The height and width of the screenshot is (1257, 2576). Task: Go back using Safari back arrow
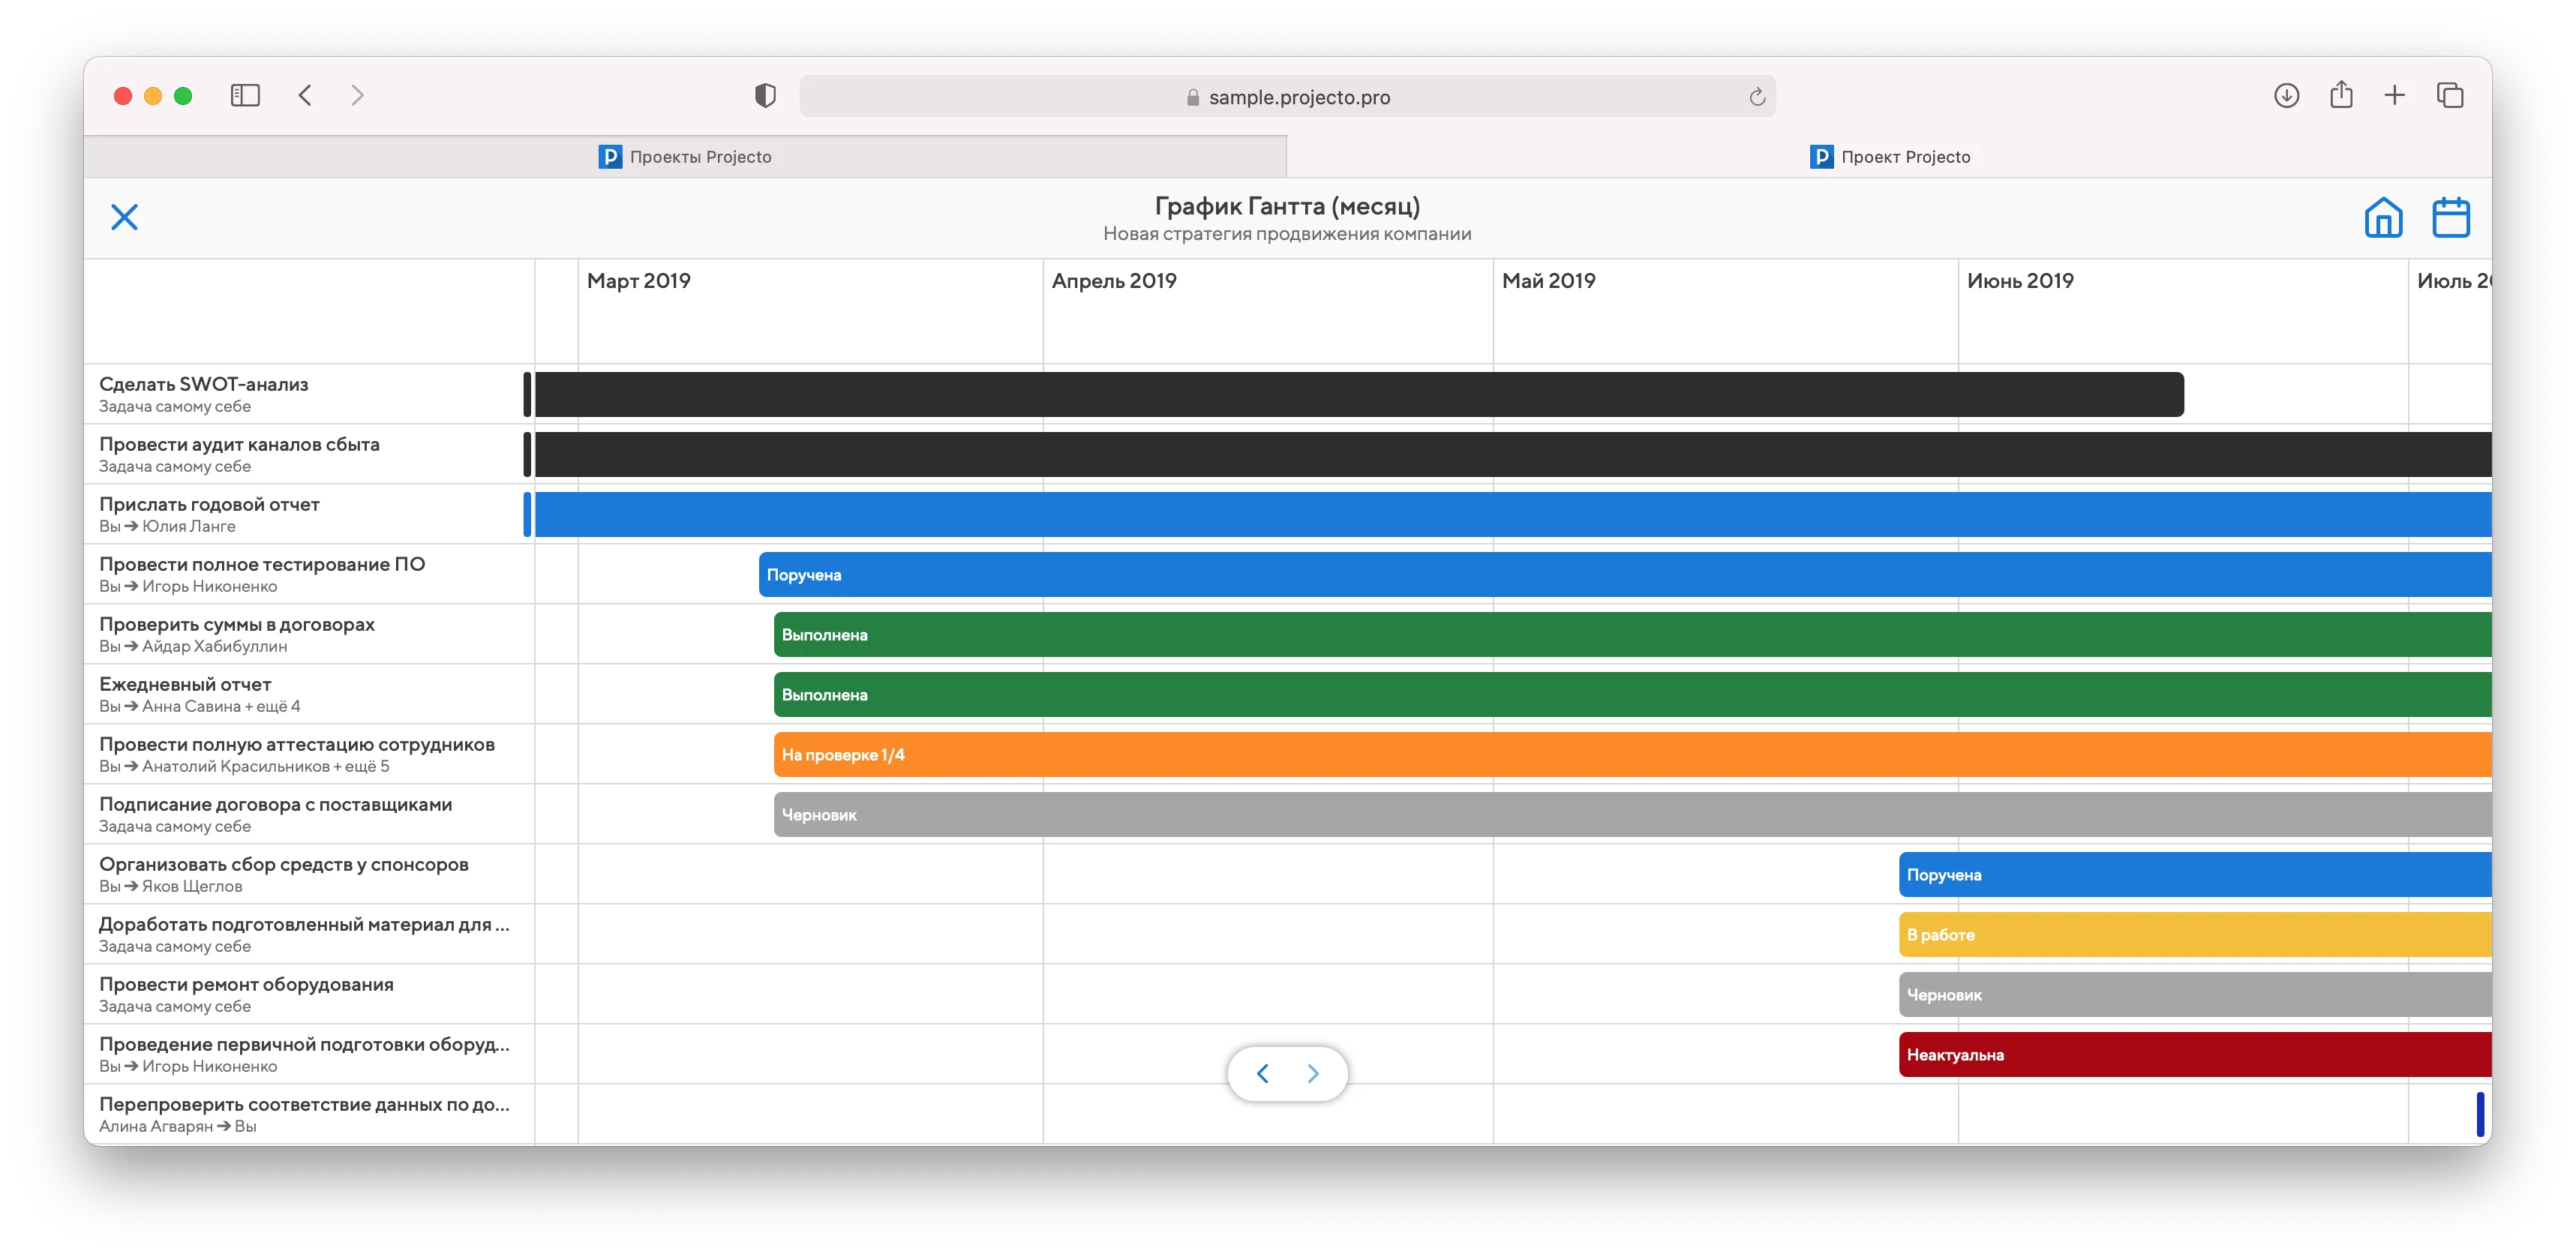306,96
